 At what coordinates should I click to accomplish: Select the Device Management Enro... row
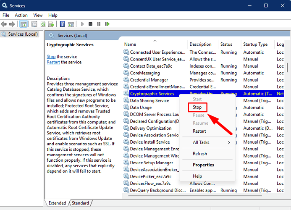point(151,149)
